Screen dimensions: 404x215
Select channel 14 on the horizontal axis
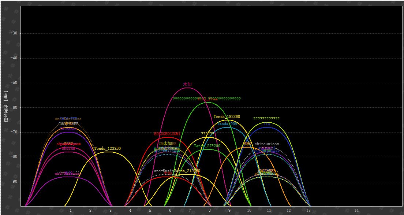356,211
